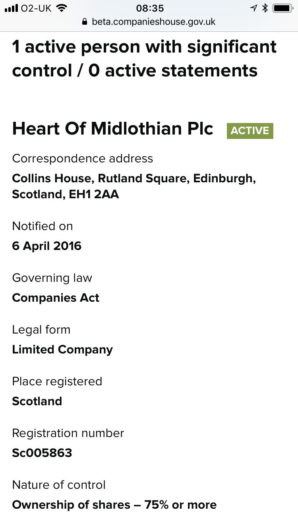This screenshot has width=298, height=531.
Task: Select the Heart Of Midlothian Plc heading
Action: pyautogui.click(x=113, y=129)
